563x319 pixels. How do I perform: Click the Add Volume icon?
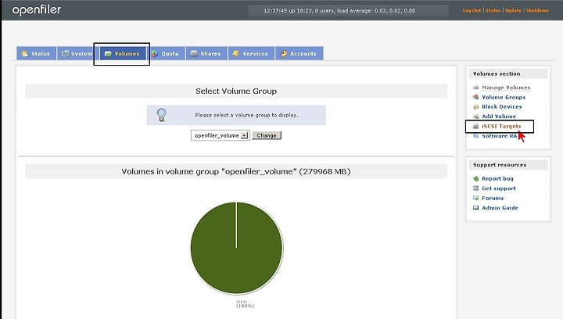475,116
